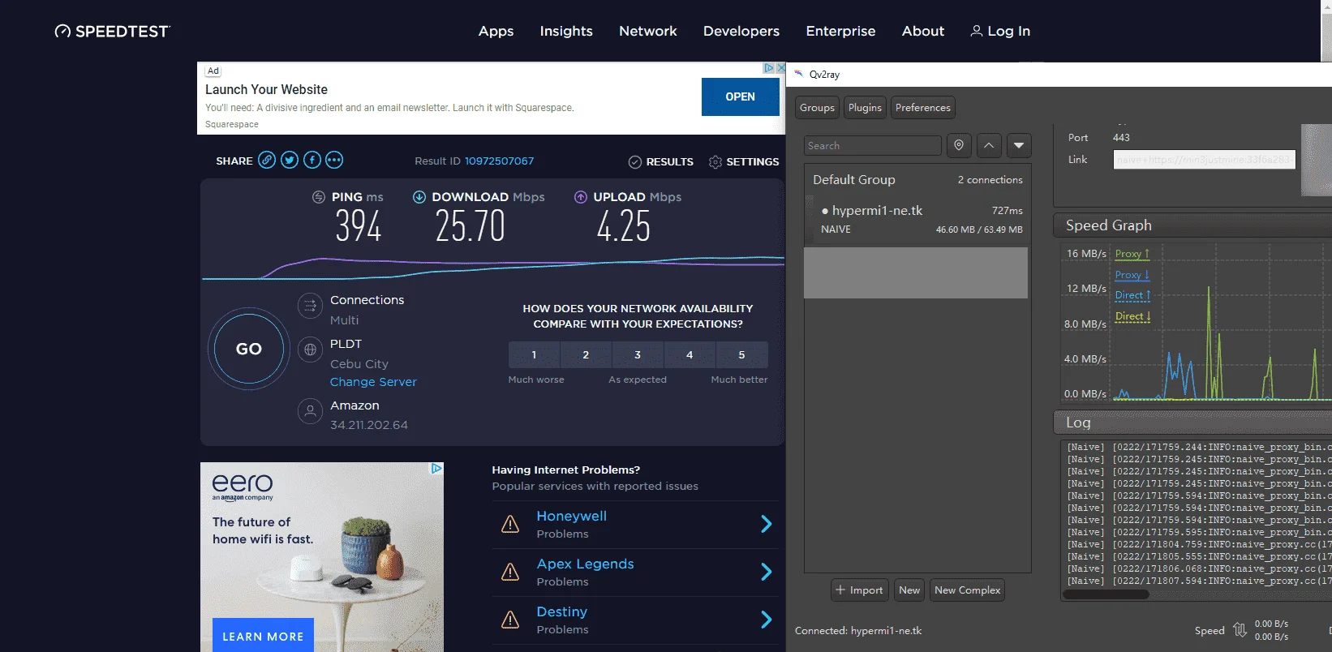Open the About menu
Image resolution: width=1332 pixels, height=652 pixels.
(x=923, y=31)
